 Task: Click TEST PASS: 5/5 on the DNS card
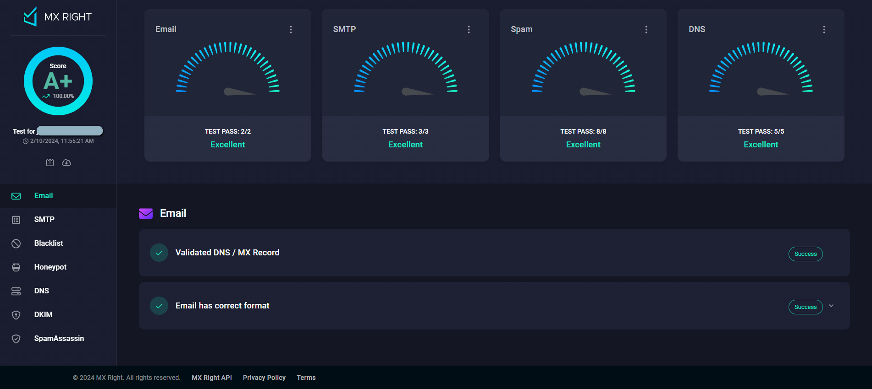pos(761,131)
